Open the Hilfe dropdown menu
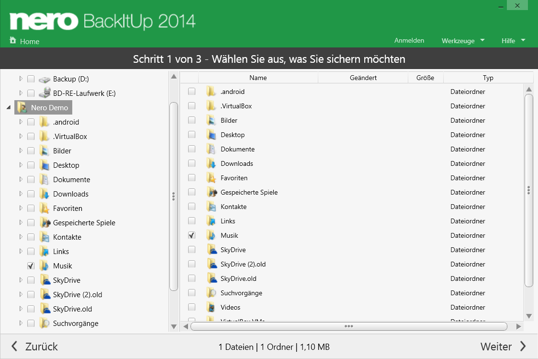This screenshot has width=538, height=359. coord(513,41)
